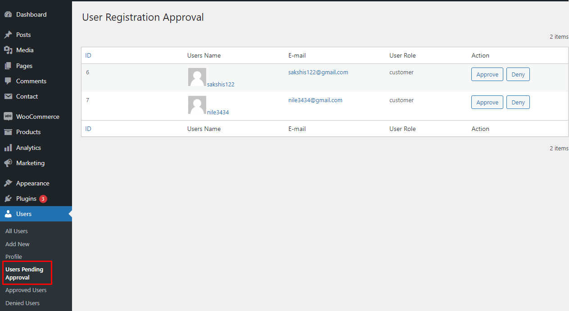Click the Plugins plug icon
Image resolution: width=569 pixels, height=311 pixels.
8,198
